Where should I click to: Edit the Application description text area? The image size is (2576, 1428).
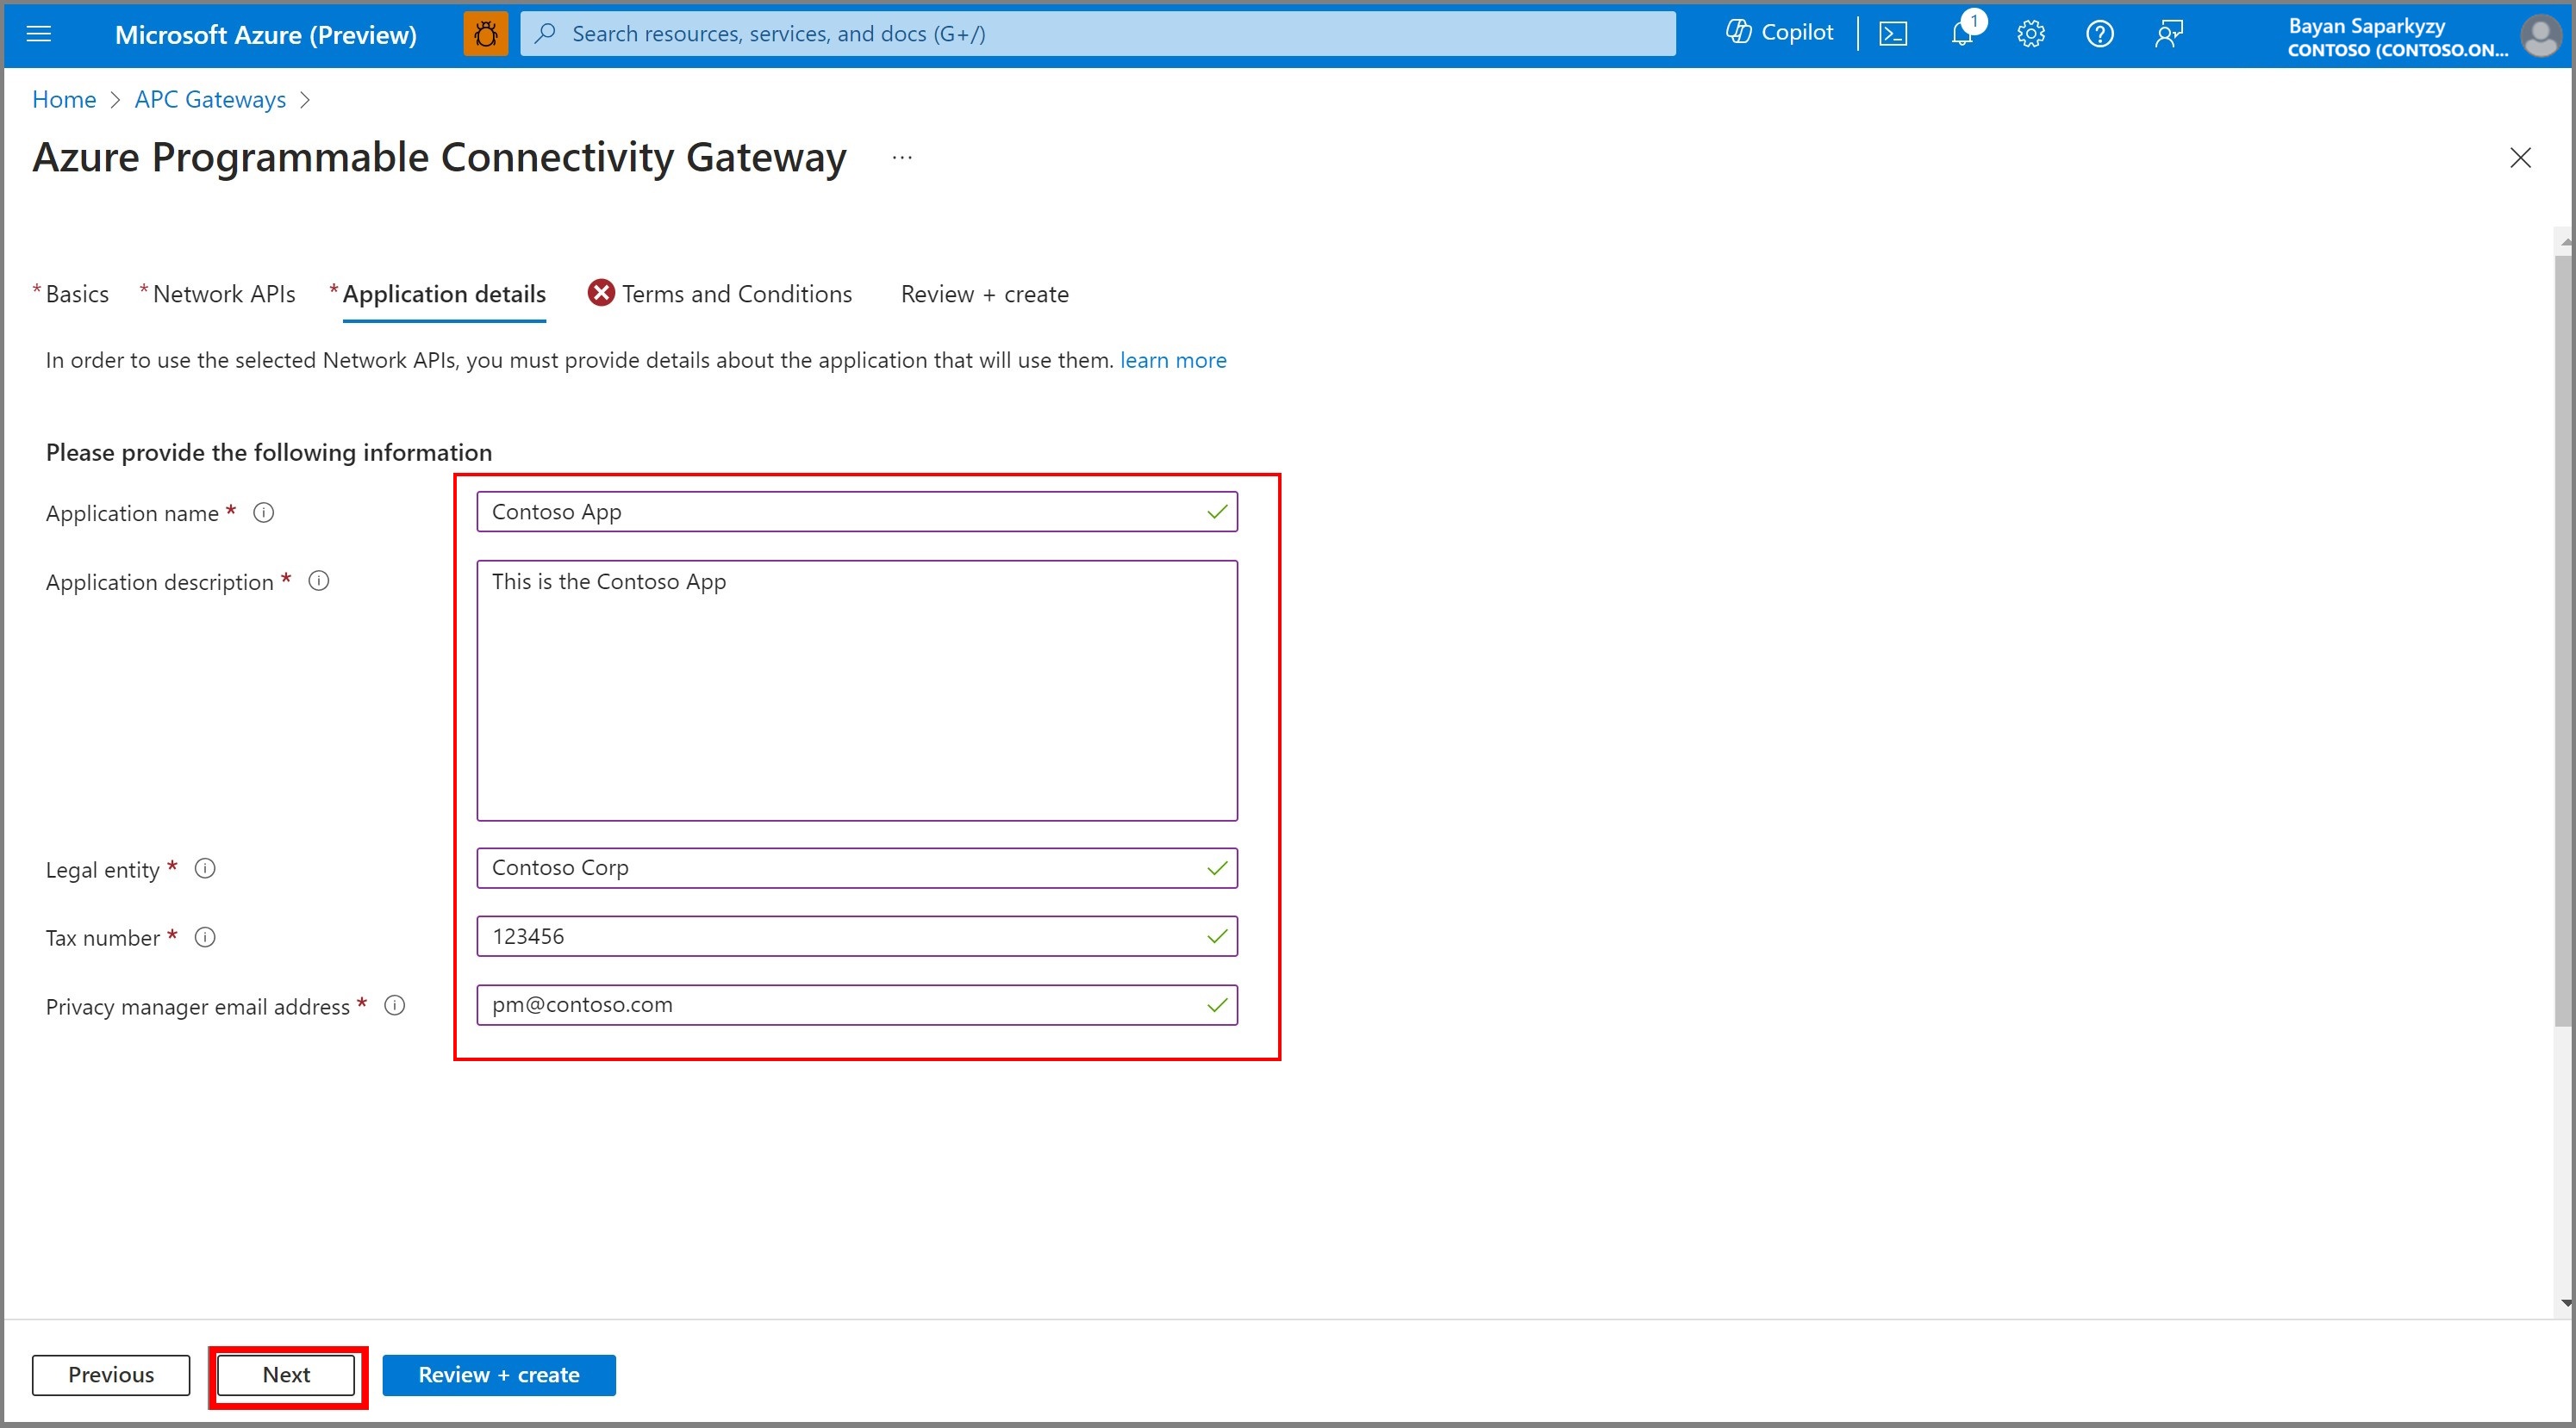click(x=857, y=691)
